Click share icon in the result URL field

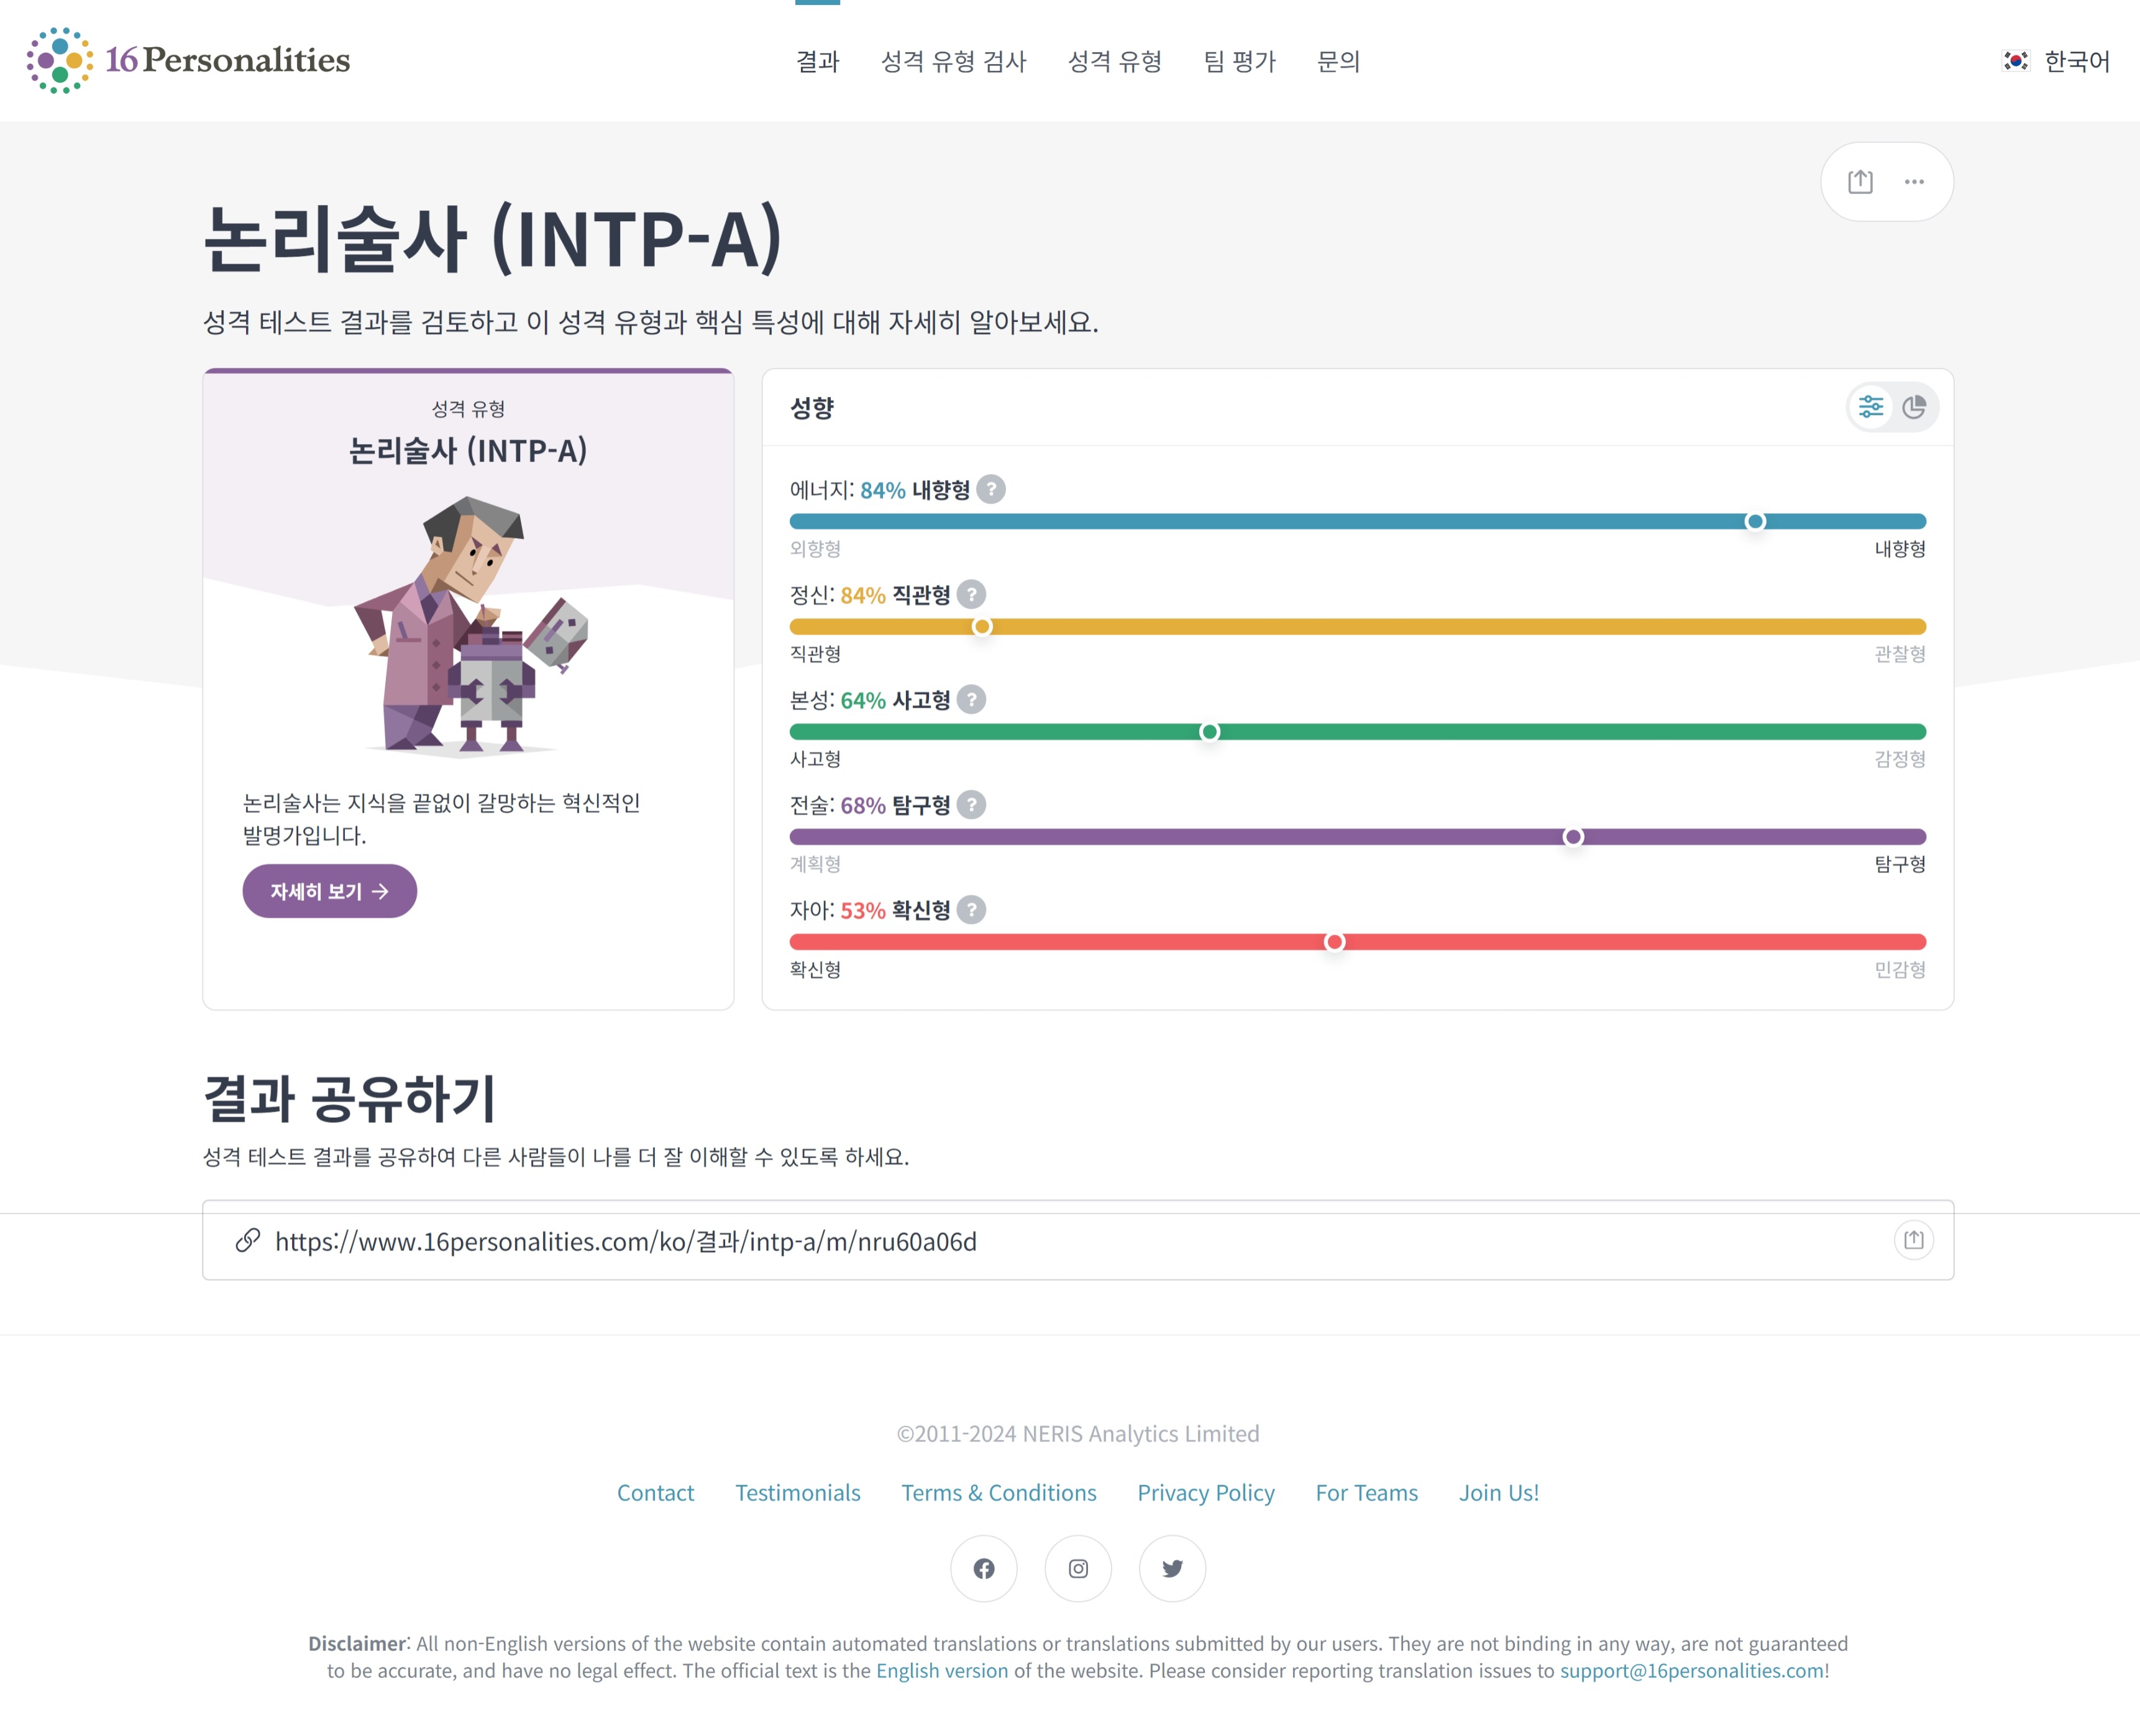[1913, 1240]
